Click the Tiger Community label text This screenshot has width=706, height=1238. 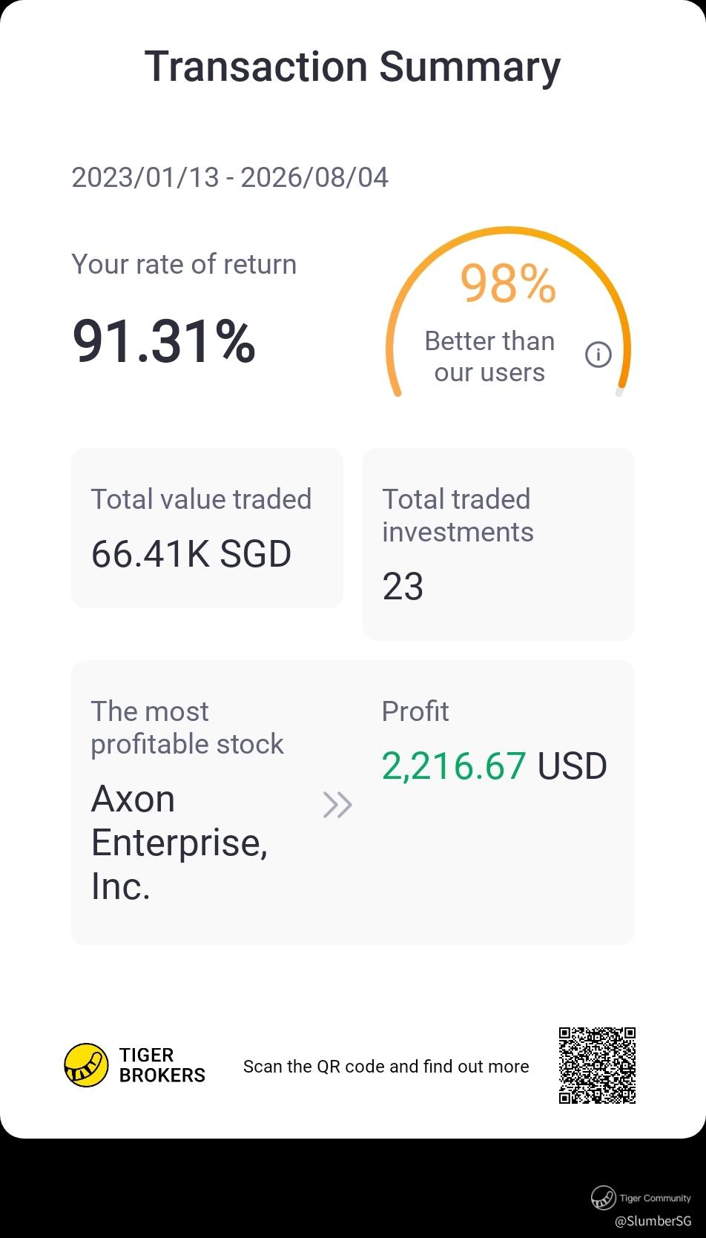(x=655, y=1198)
